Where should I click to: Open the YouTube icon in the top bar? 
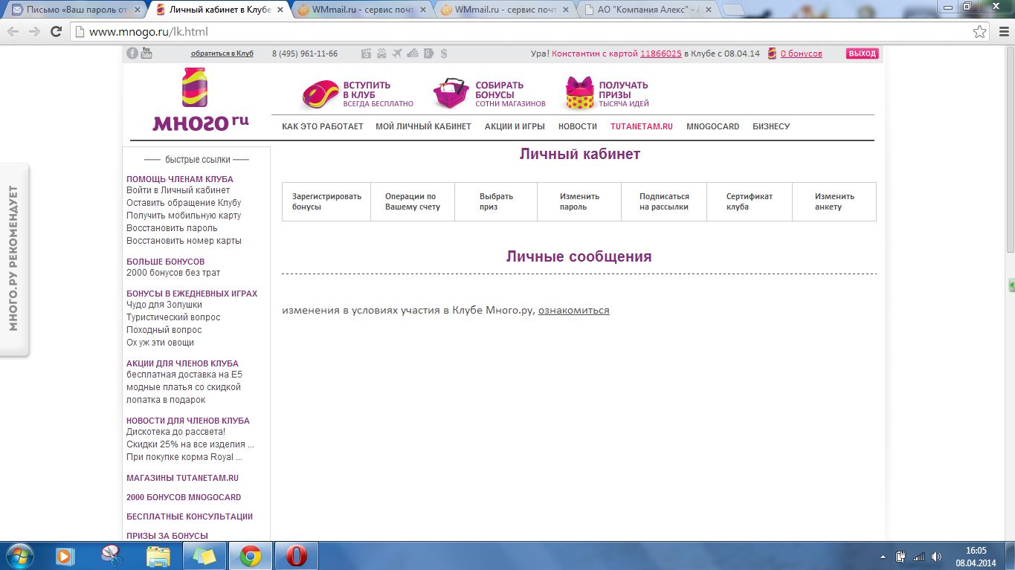point(146,54)
